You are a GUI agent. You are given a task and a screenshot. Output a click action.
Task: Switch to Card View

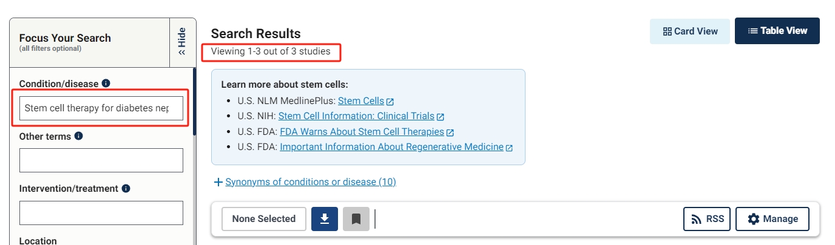(690, 31)
